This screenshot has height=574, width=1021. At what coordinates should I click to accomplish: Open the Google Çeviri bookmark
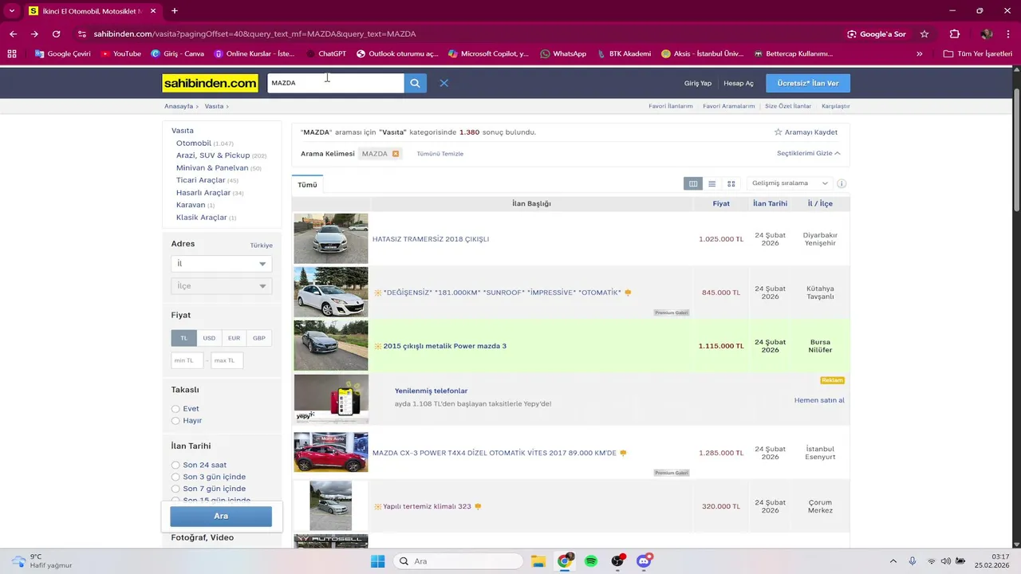62,53
